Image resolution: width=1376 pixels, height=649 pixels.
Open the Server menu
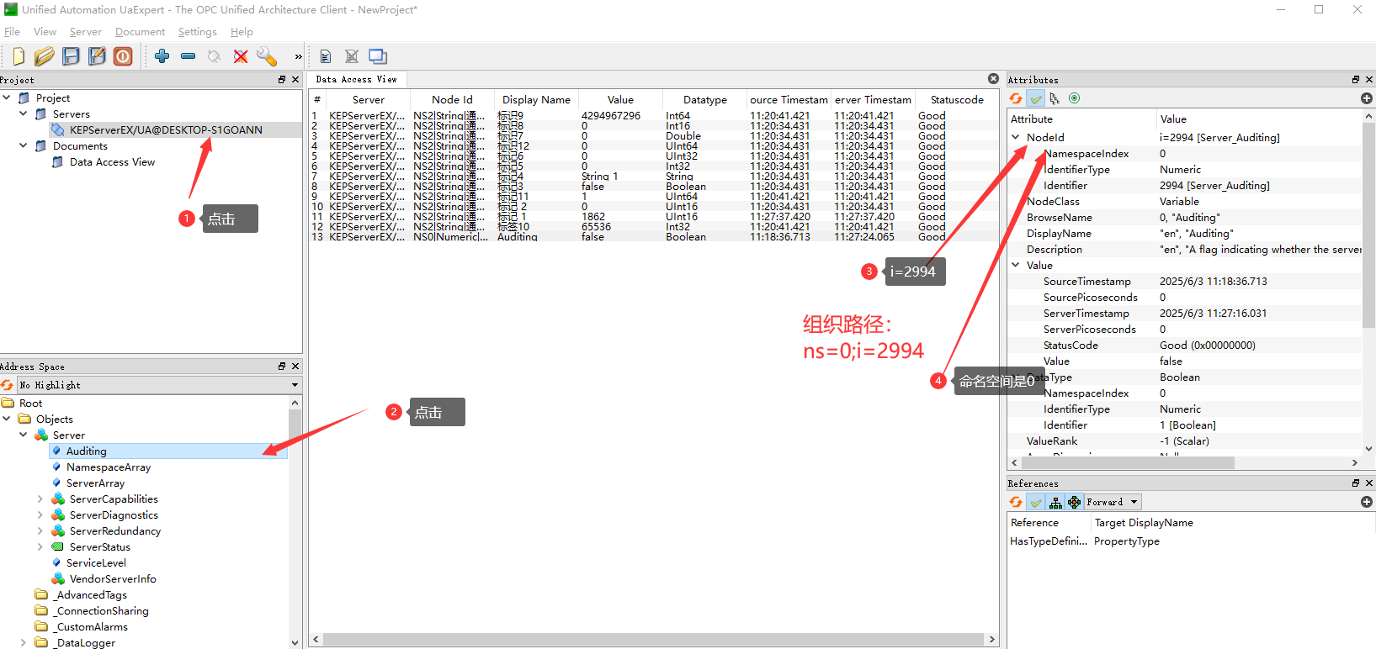point(85,32)
